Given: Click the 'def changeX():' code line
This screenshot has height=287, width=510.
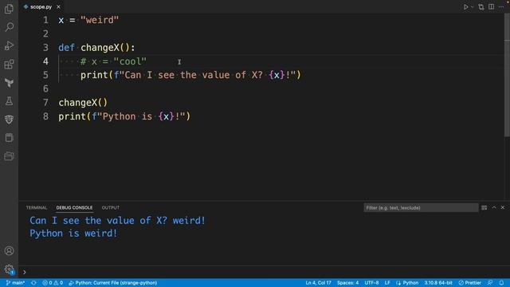Looking at the screenshot, I should 96,48.
